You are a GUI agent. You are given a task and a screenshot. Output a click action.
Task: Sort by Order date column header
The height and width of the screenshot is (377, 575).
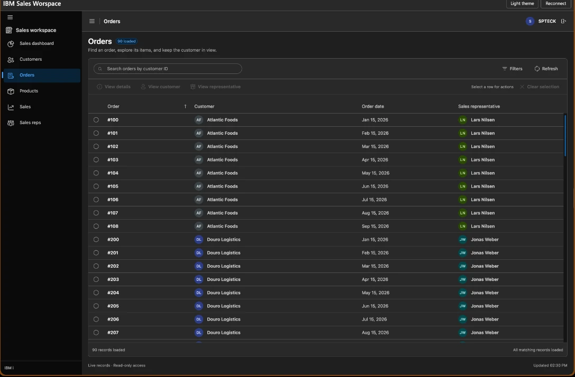(x=372, y=107)
